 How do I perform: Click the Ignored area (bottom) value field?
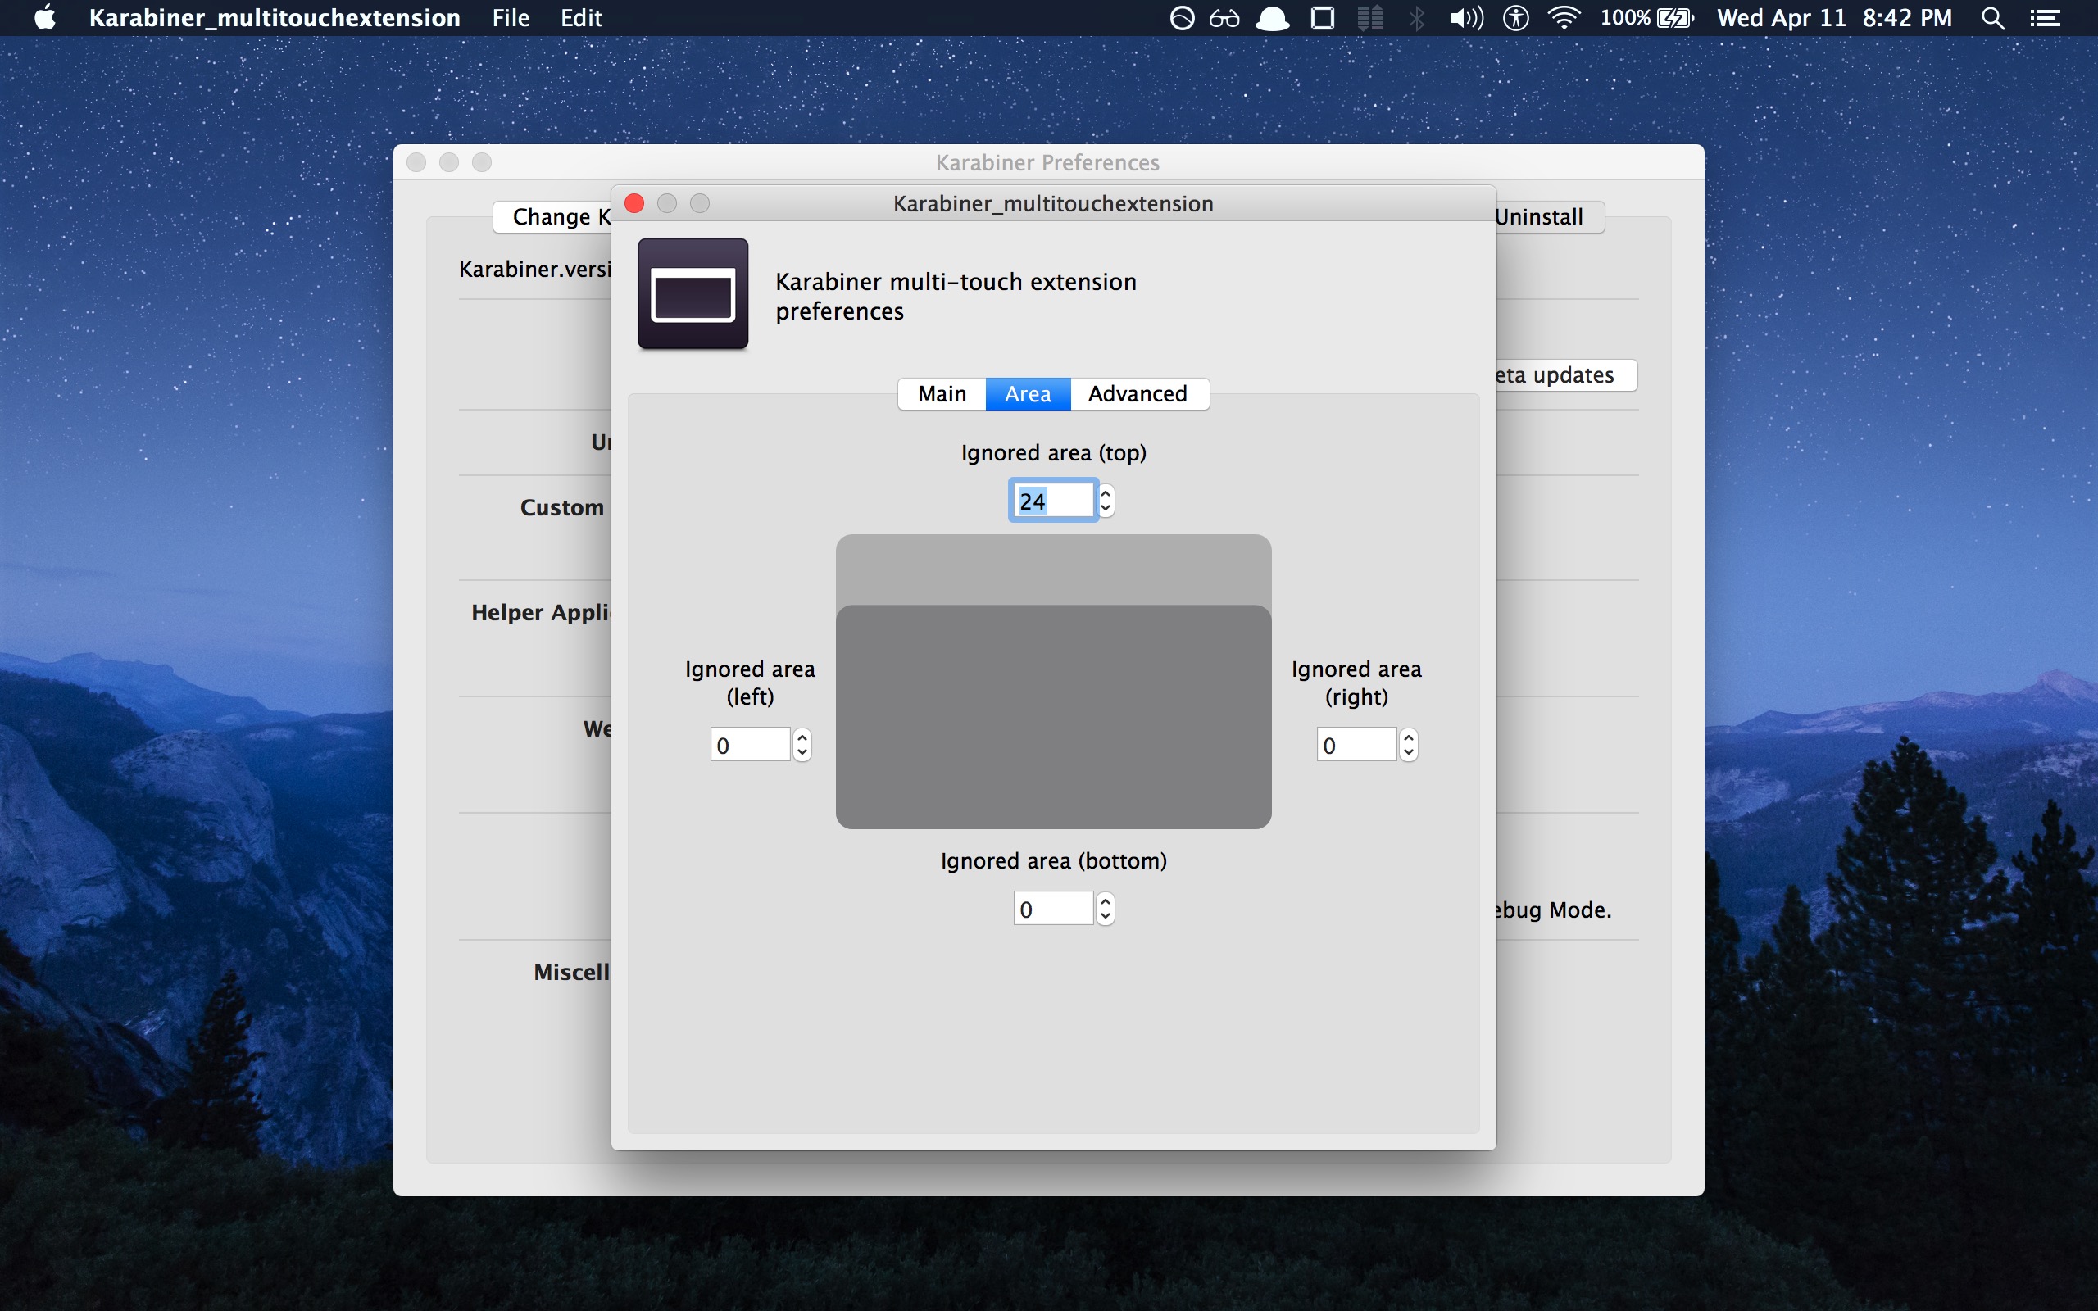tap(1052, 909)
